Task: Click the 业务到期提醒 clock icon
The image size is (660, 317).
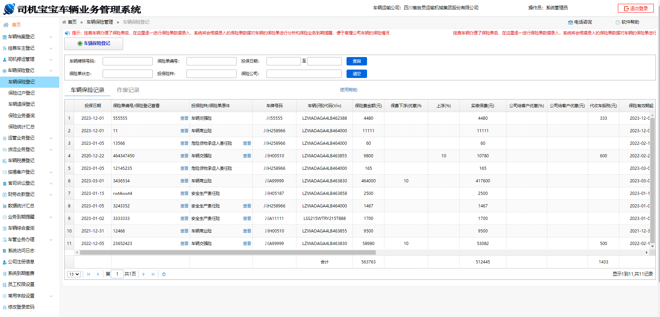Action: 5,217
